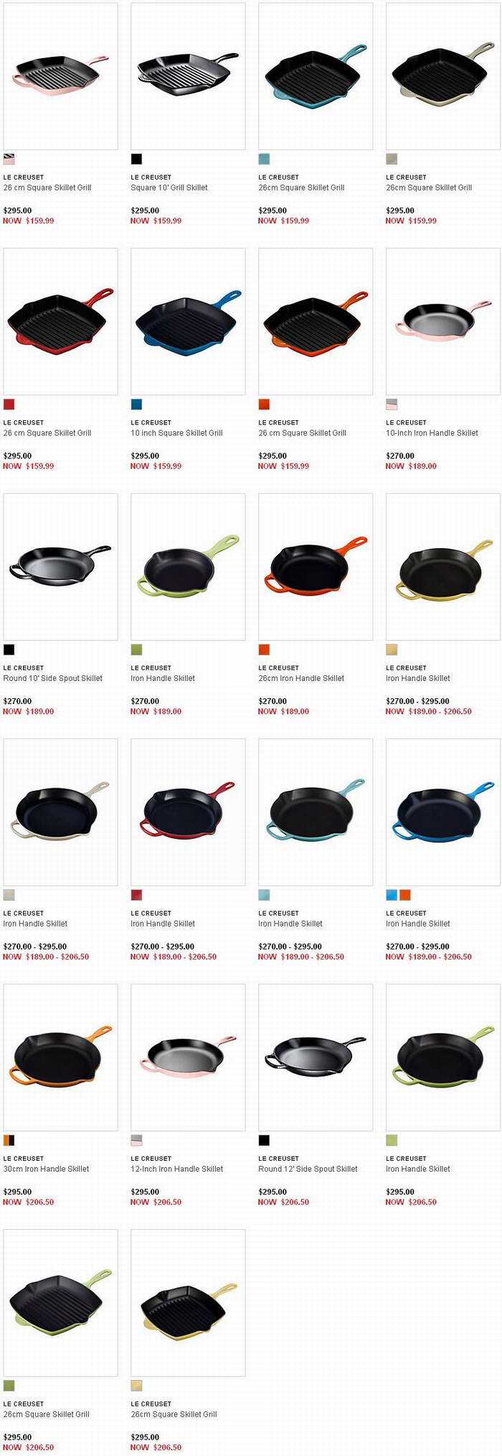The height and width of the screenshot is (1456, 502).
Task: Select the bright blue swatch under the blue round skillet
Action: (x=392, y=895)
